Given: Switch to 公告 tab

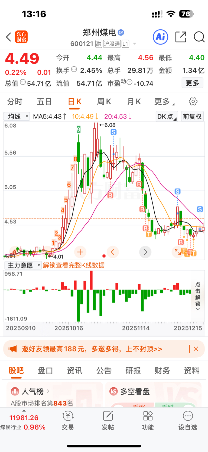Looking at the screenshot, I should [x=104, y=370].
